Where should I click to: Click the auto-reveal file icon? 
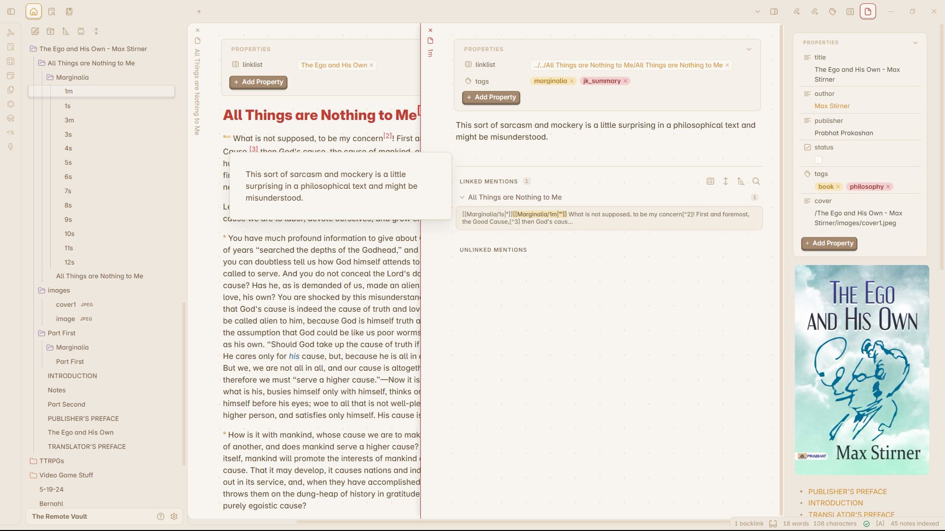pyautogui.click(x=81, y=31)
